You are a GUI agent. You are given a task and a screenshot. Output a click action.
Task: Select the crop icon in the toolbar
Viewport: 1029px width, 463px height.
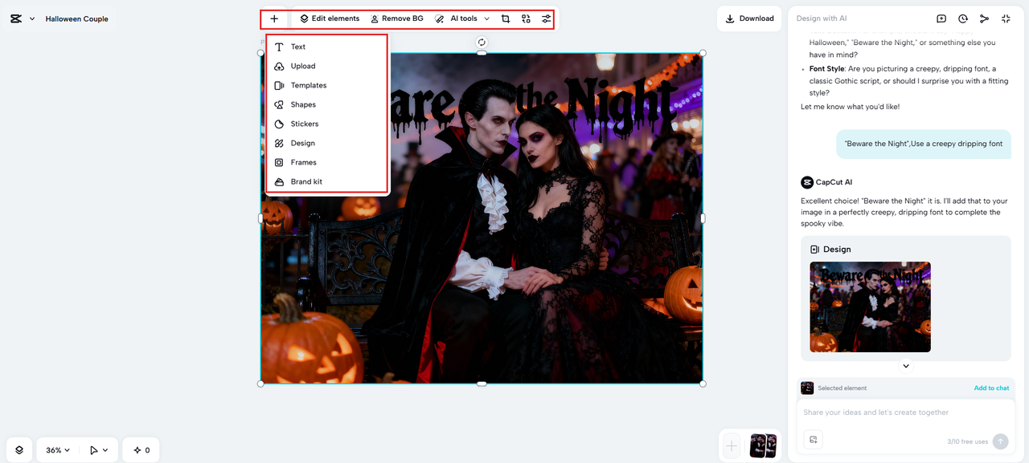[x=506, y=18]
